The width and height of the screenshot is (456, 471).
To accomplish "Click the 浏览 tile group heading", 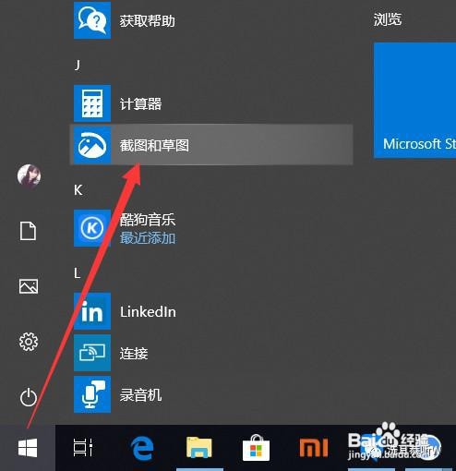I will 388,19.
